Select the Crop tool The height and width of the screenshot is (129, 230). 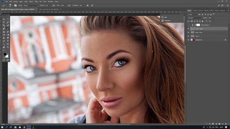4,25
